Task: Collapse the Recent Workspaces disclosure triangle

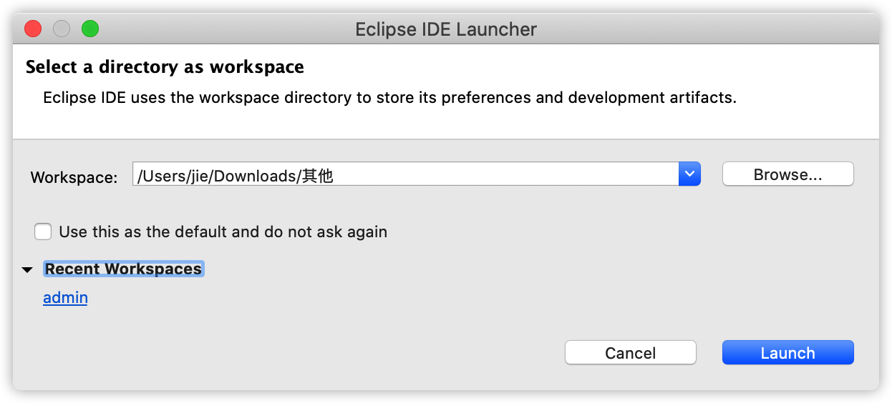Action: 28,270
